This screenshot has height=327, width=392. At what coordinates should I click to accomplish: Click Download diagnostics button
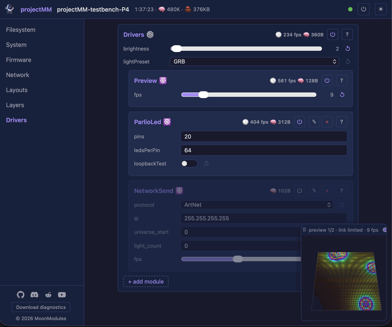coord(41,307)
